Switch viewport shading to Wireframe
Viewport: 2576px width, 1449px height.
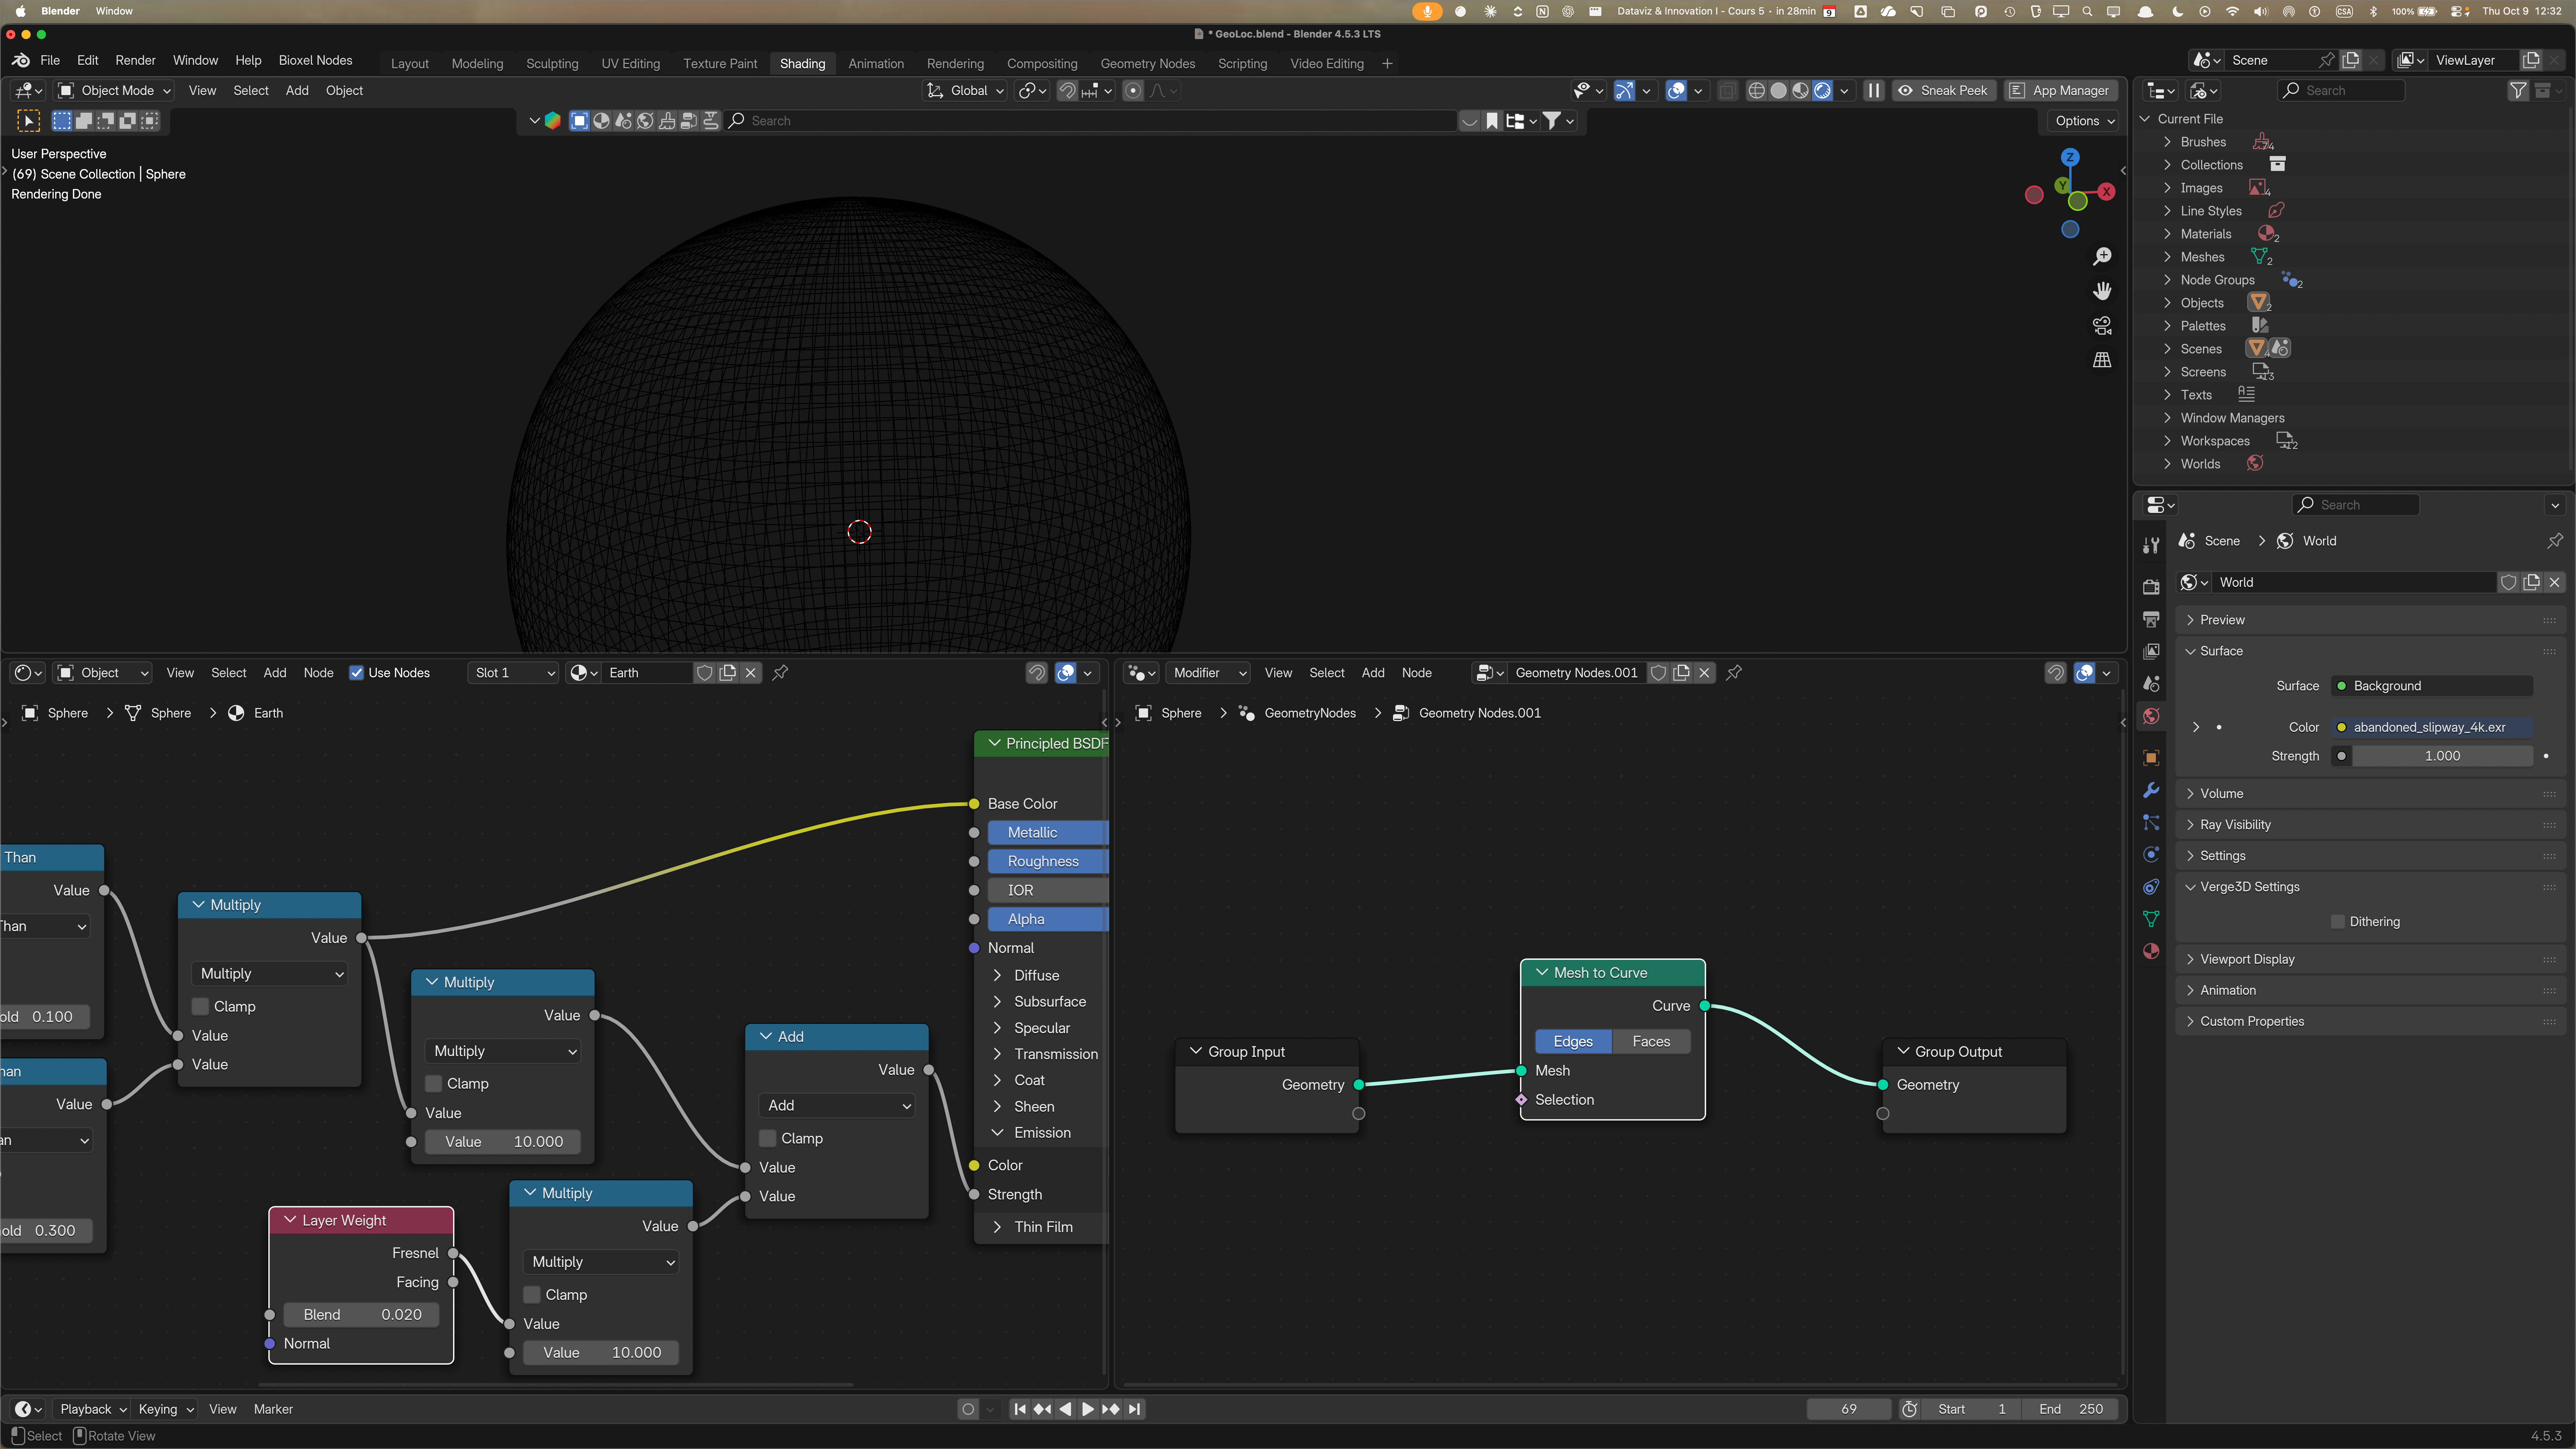pyautogui.click(x=1756, y=91)
